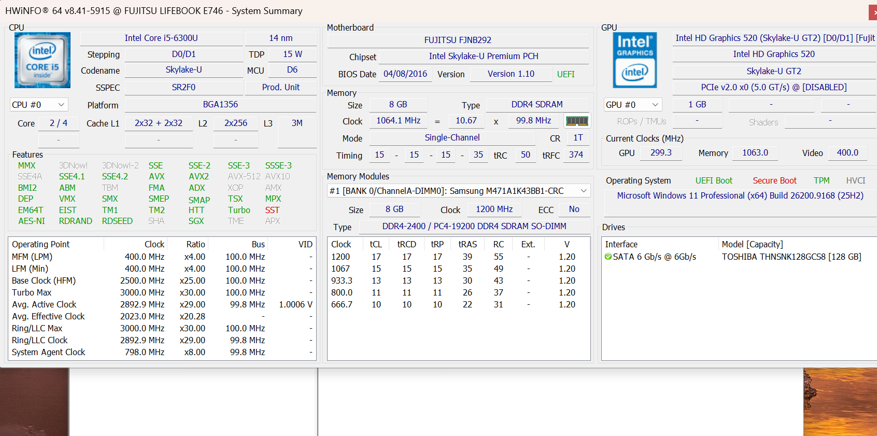The width and height of the screenshot is (877, 436).
Task: Click the chipset Intel Skylake-U Premium PCH field
Action: click(484, 56)
